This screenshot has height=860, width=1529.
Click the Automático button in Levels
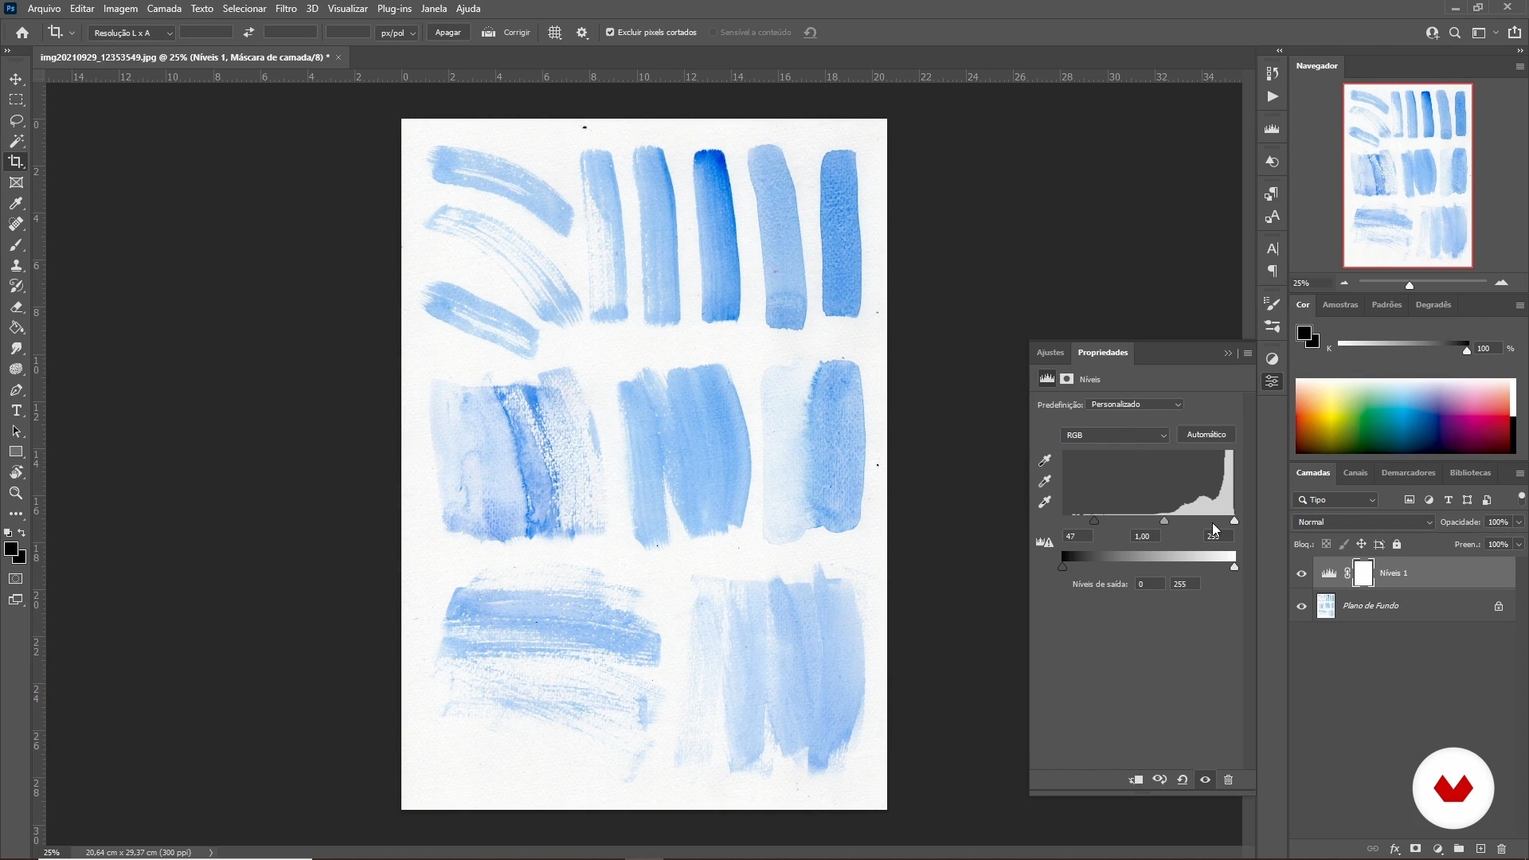[1206, 435]
